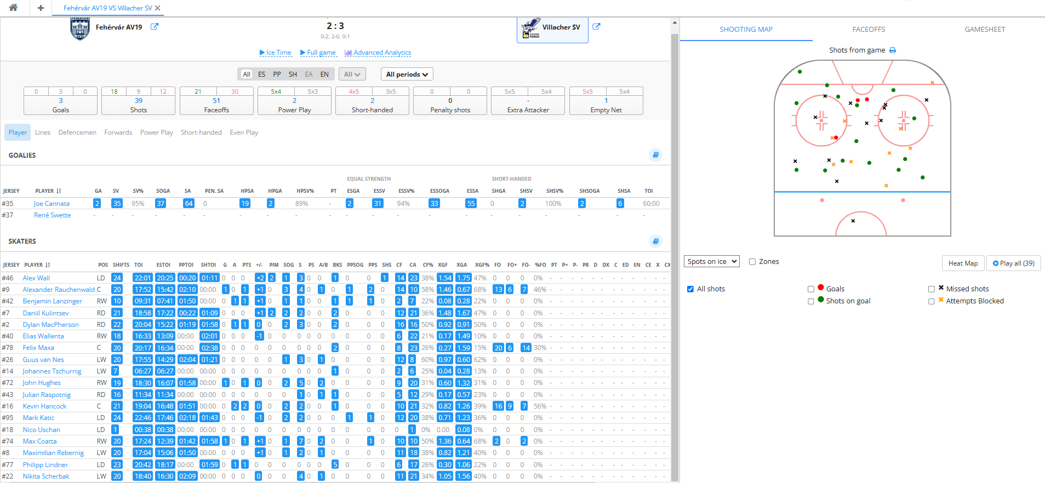Click sort icon beside skaters PLAYER header
The height and width of the screenshot is (483, 1045).
[x=48, y=265]
